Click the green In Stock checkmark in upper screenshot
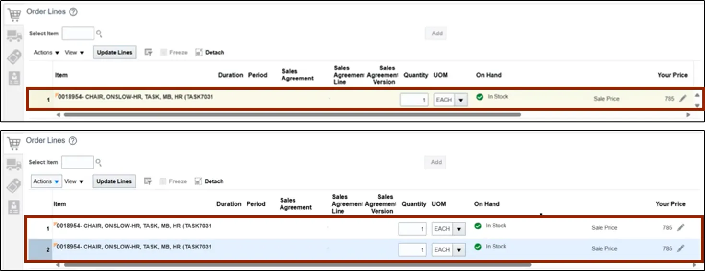 point(480,97)
